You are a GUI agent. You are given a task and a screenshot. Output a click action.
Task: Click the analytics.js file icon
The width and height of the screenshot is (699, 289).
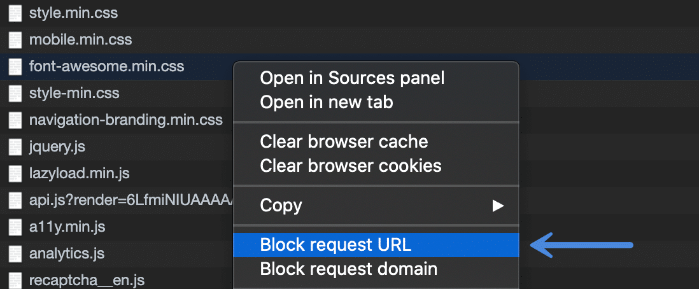[15, 253]
